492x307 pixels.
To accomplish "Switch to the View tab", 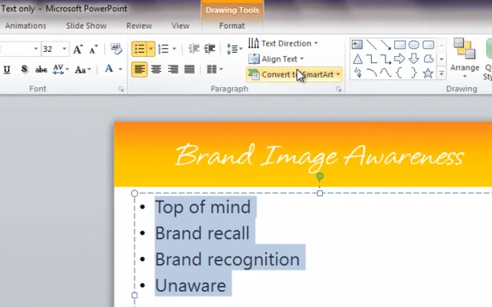I will tap(180, 26).
